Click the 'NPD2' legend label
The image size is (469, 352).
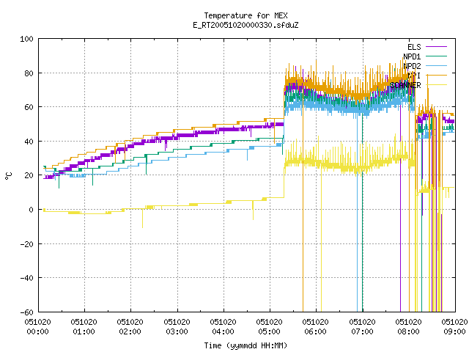click(412, 66)
